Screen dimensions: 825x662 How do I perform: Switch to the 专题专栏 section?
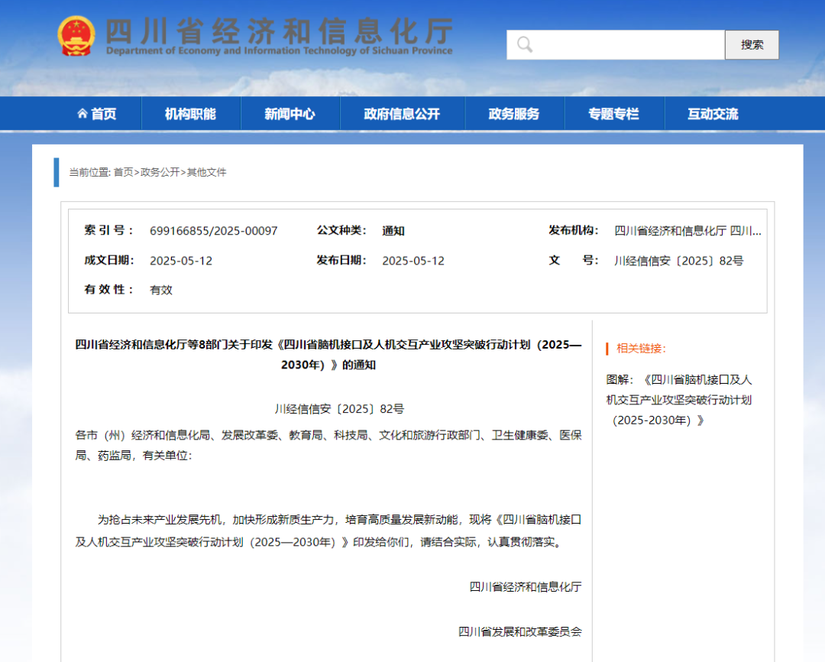(x=613, y=114)
